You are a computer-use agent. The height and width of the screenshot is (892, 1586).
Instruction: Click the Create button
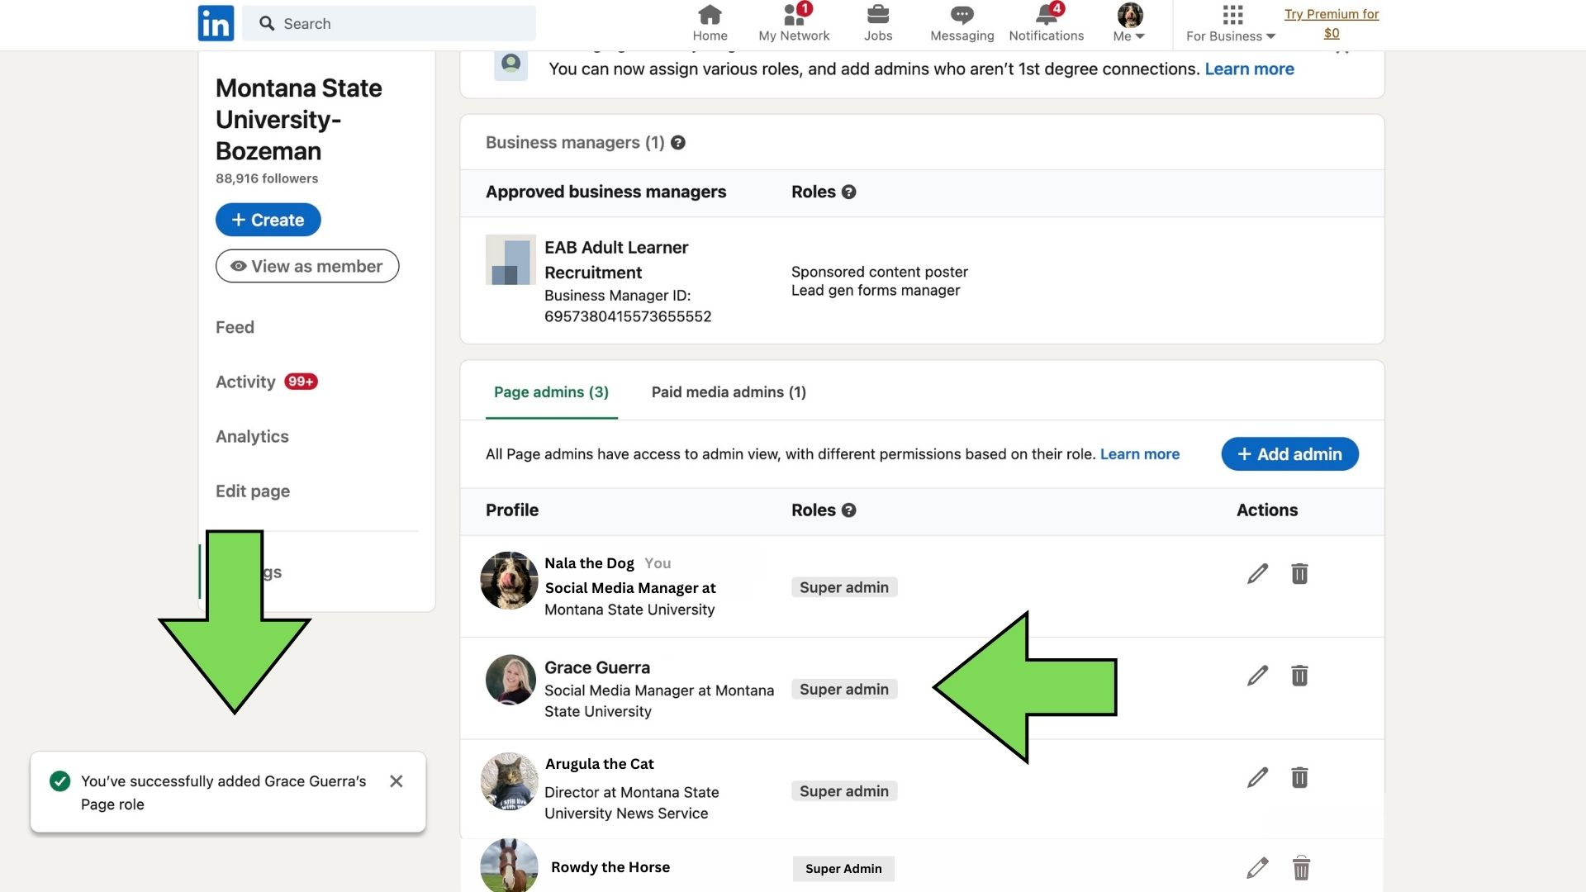[268, 220]
